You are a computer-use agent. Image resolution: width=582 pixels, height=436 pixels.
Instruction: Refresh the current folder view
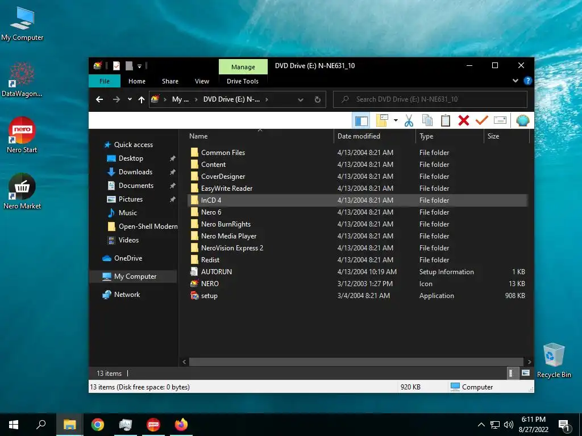317,99
